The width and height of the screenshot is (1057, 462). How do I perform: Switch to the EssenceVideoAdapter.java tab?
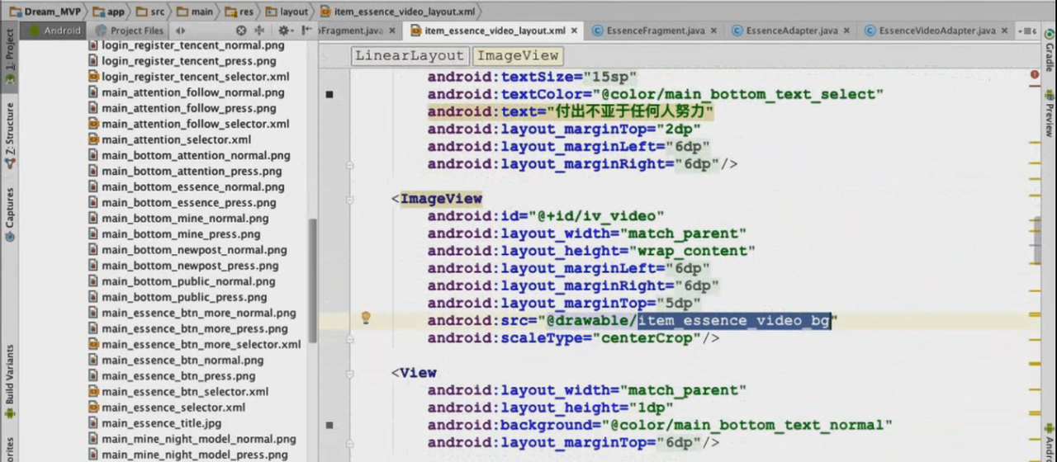click(x=936, y=31)
